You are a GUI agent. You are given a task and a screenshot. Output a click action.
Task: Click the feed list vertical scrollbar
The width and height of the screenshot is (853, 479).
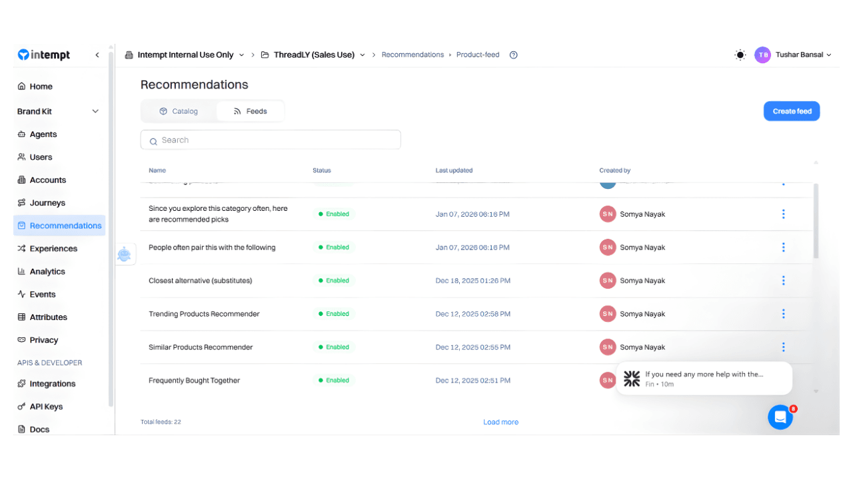pos(816,223)
